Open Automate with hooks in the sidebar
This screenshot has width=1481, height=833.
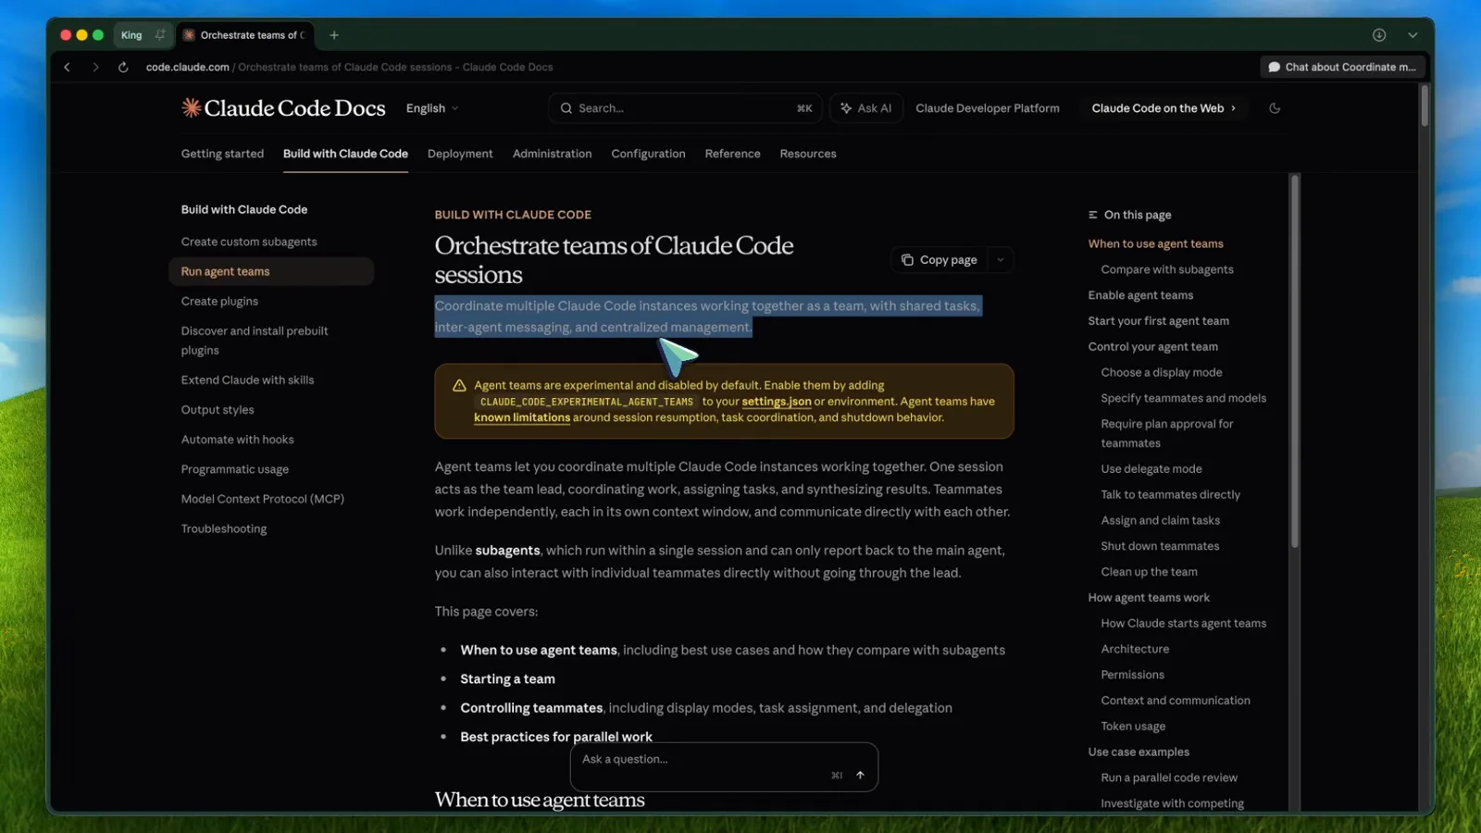pos(237,440)
